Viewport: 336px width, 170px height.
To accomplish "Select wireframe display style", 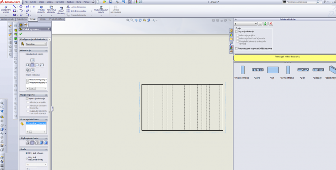I will [28, 143].
